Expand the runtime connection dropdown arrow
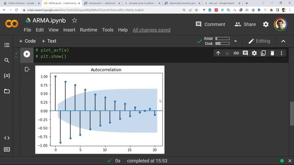The image size is (294, 165). coord(235,41)
